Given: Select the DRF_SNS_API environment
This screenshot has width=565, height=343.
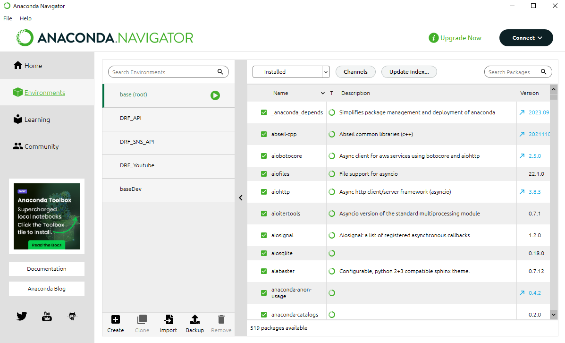Looking at the screenshot, I should point(169,142).
